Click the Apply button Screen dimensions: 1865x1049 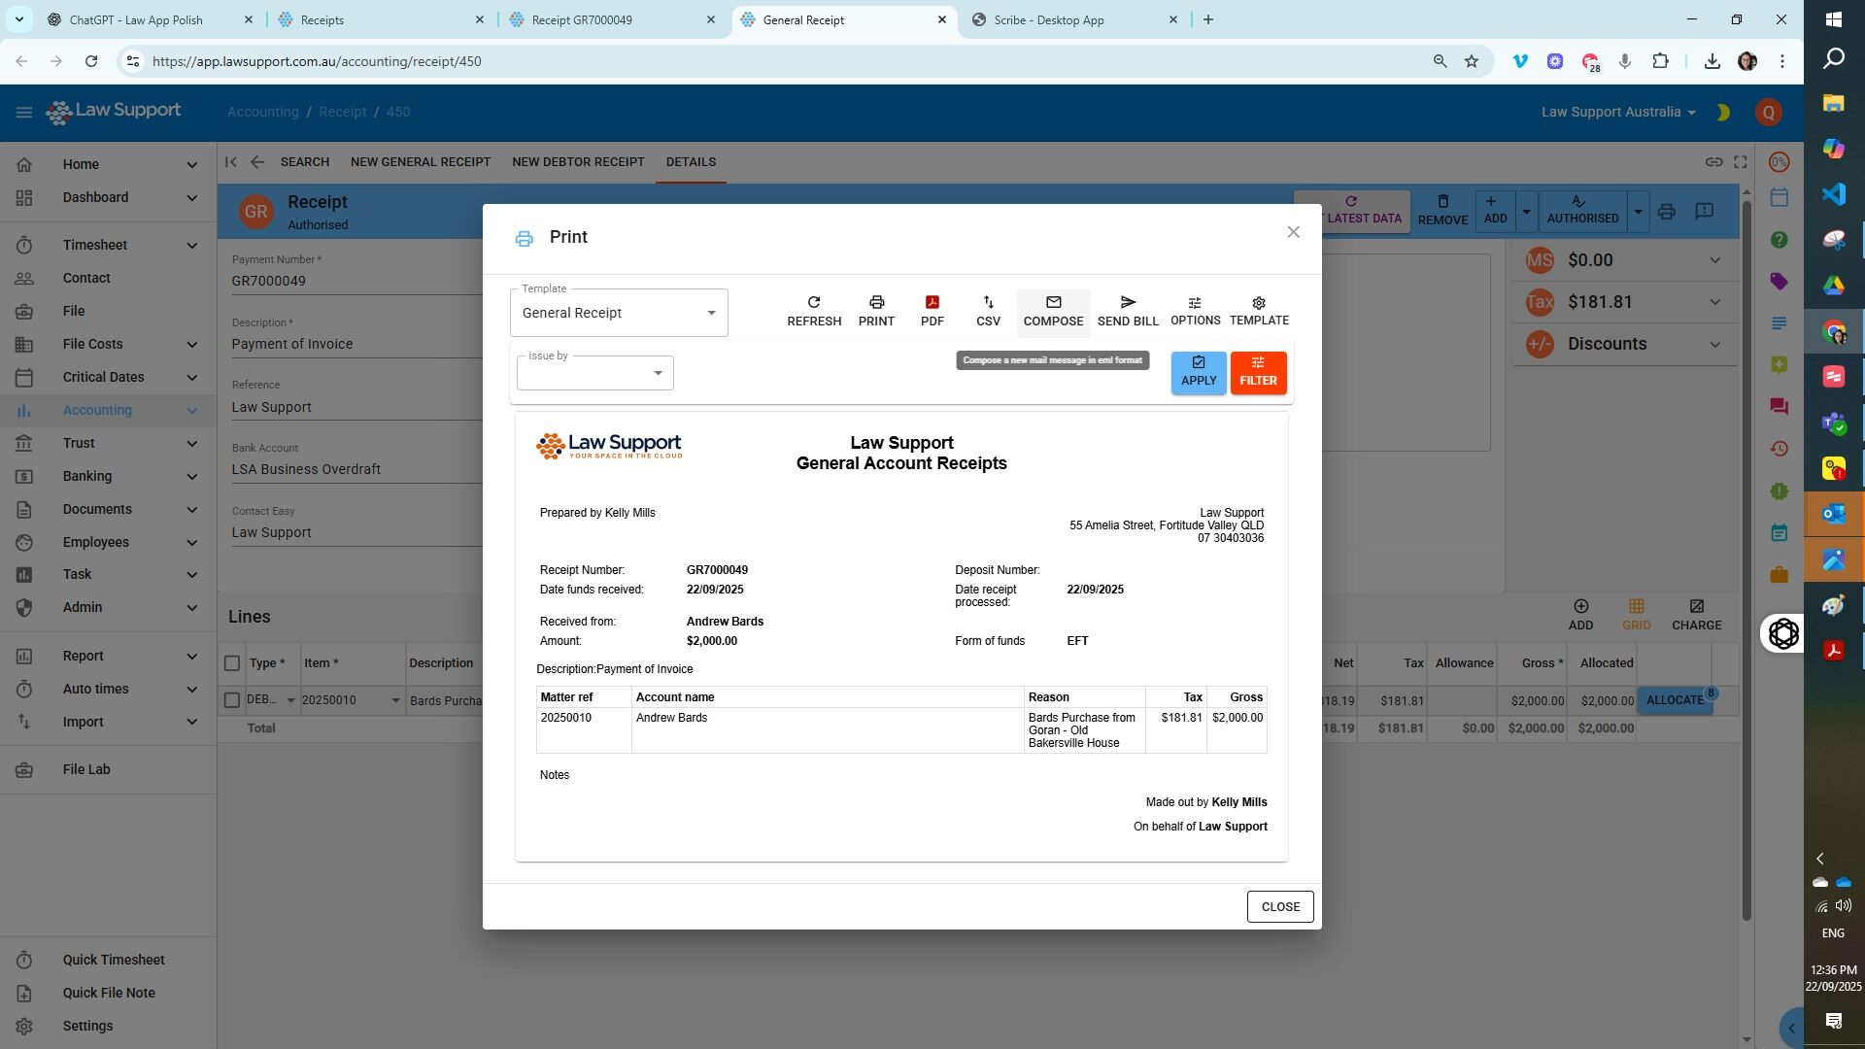pyautogui.click(x=1198, y=373)
